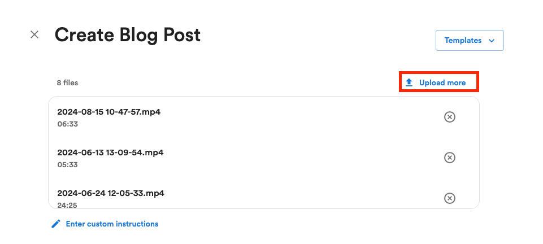Close the Create Blog Post dialog
The height and width of the screenshot is (244, 543).
click(x=34, y=35)
